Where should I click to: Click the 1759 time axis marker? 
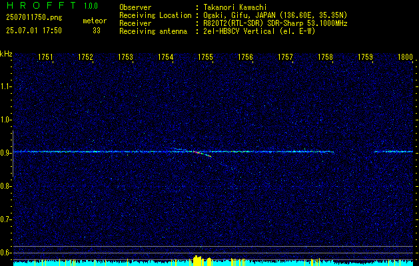tap(365, 57)
